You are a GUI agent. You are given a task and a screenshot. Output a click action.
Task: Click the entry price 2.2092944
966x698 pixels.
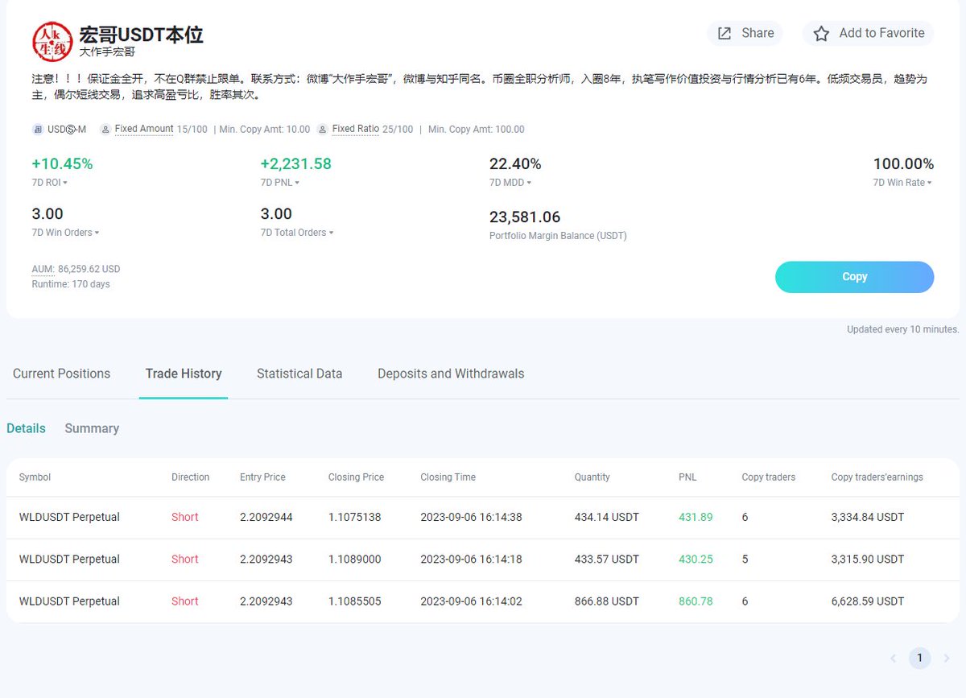[266, 517]
